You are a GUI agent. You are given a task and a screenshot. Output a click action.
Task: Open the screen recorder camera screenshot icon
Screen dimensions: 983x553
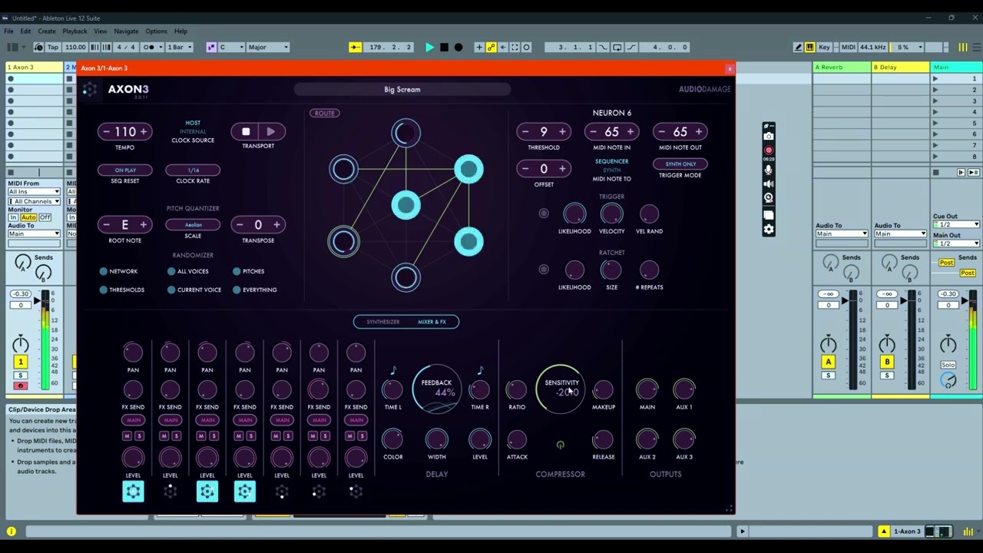pyautogui.click(x=769, y=135)
